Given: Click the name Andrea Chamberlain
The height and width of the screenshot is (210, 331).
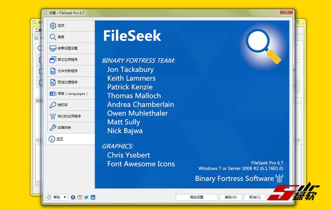Looking at the screenshot, I should coord(141,105).
